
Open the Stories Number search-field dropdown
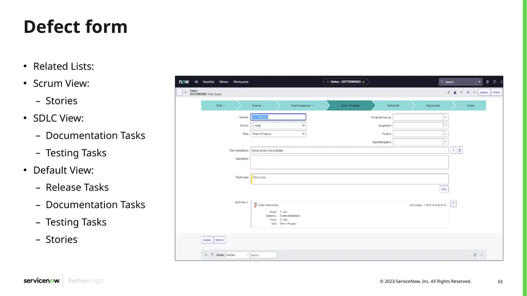point(237,255)
